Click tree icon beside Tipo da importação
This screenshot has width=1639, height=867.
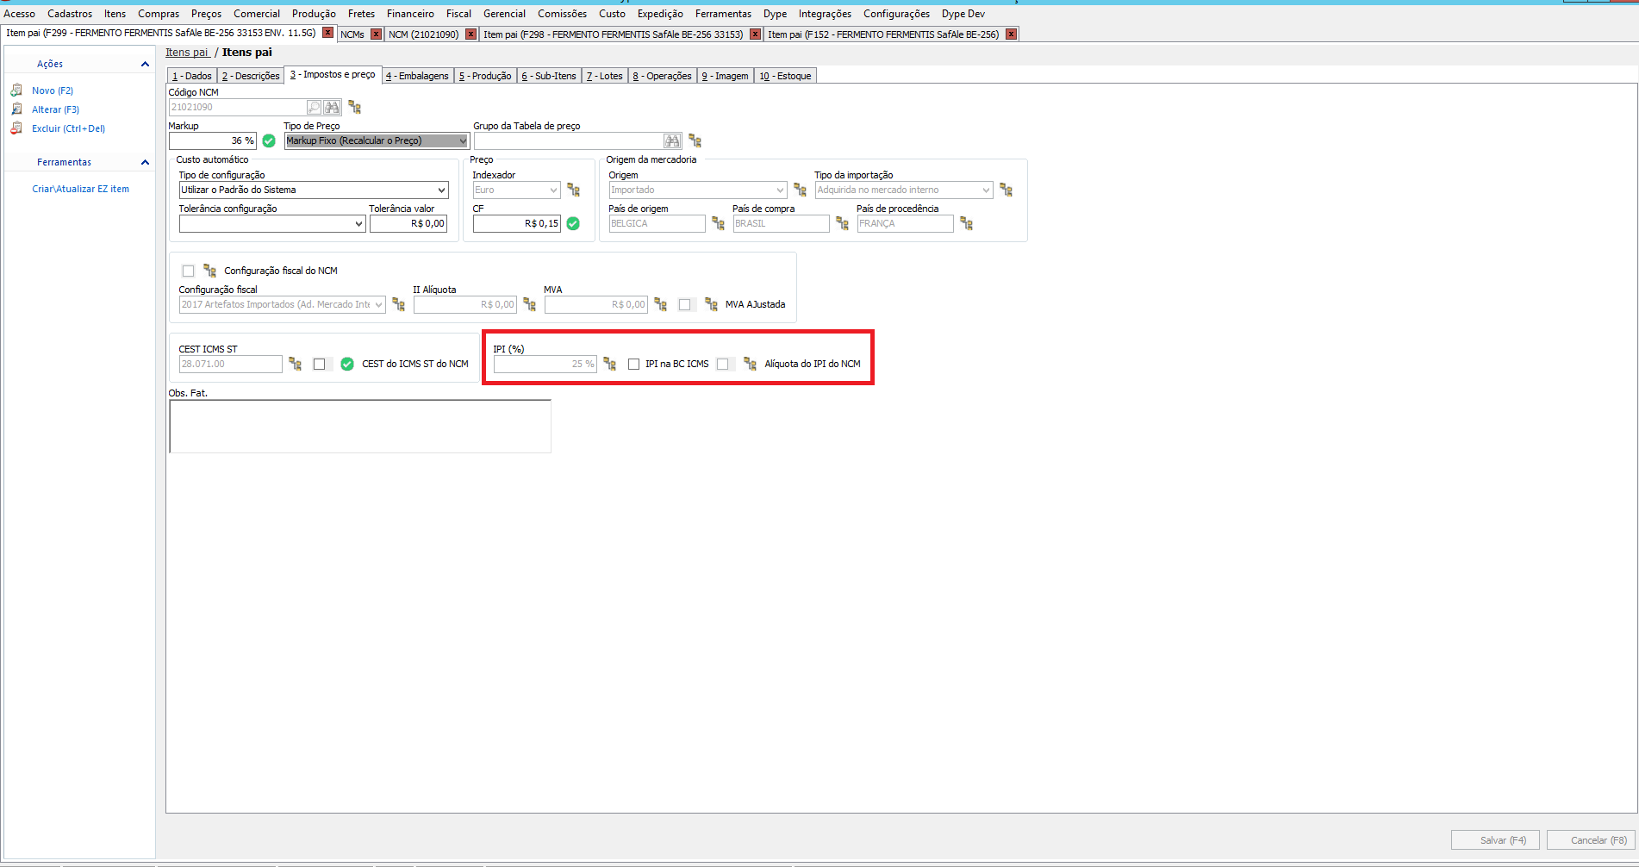pyautogui.click(x=1006, y=190)
